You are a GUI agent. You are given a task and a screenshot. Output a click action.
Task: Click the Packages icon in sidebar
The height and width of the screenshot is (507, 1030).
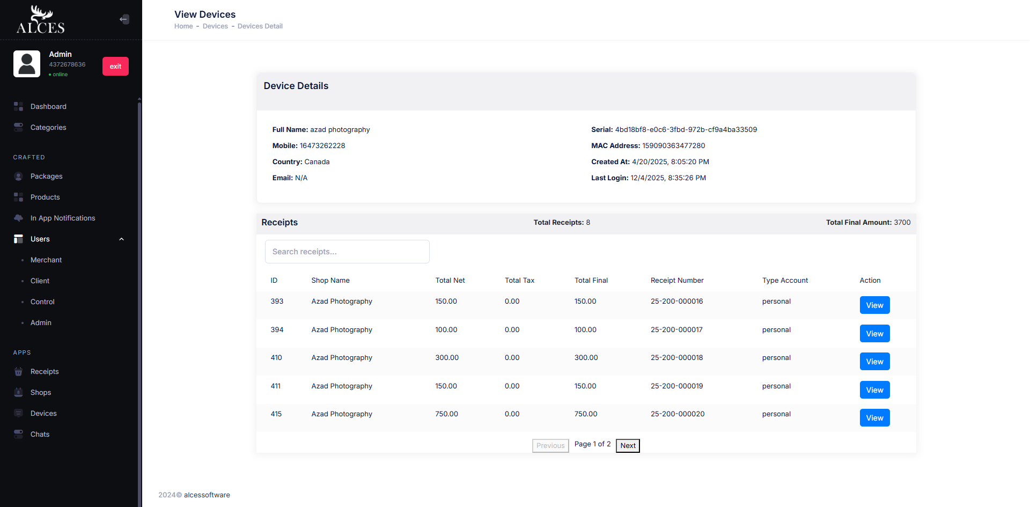18,177
